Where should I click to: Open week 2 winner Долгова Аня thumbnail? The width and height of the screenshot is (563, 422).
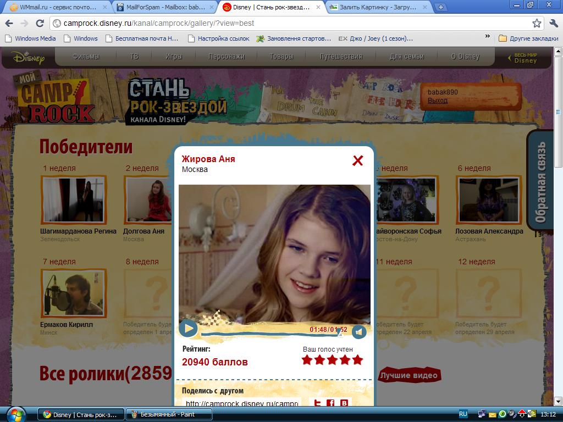tap(148, 199)
